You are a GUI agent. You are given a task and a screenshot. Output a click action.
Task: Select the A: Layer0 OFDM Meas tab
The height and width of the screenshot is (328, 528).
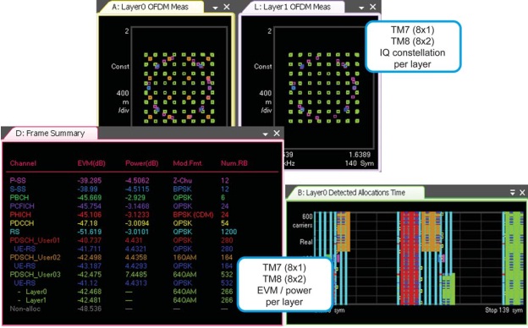[150, 7]
